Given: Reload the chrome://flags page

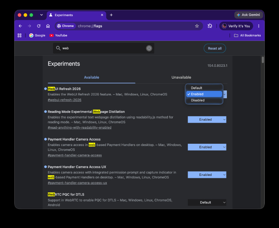Looking at the screenshot, I should 39,26.
